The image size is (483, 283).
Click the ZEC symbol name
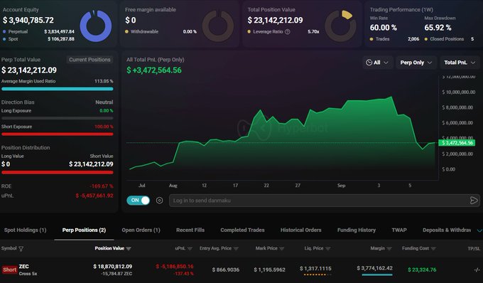pos(23,267)
